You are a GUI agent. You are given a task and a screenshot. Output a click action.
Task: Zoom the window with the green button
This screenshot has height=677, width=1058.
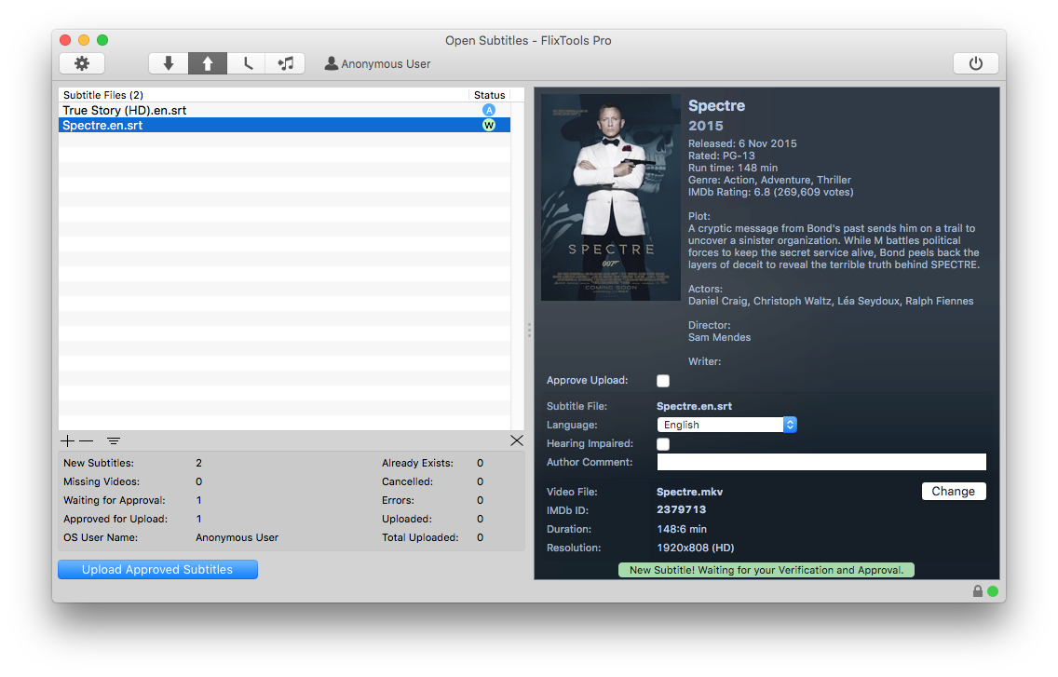pyautogui.click(x=102, y=40)
